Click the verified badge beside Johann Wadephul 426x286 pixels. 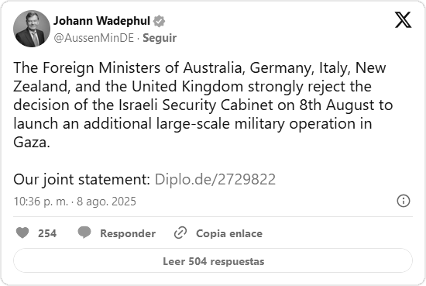(159, 21)
